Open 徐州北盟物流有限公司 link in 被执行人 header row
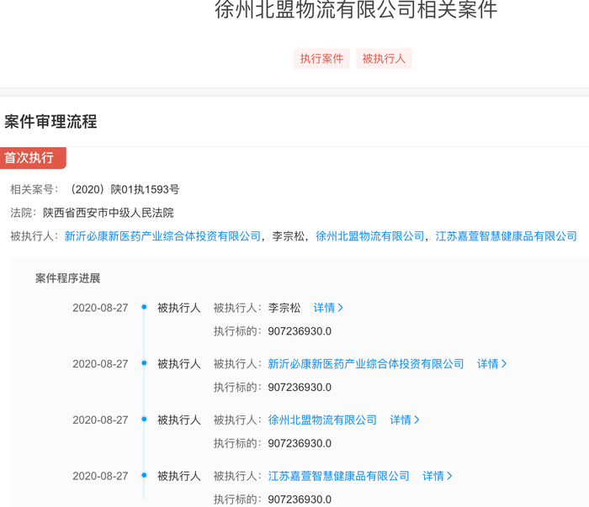The width and height of the screenshot is (589, 507). pos(370,236)
